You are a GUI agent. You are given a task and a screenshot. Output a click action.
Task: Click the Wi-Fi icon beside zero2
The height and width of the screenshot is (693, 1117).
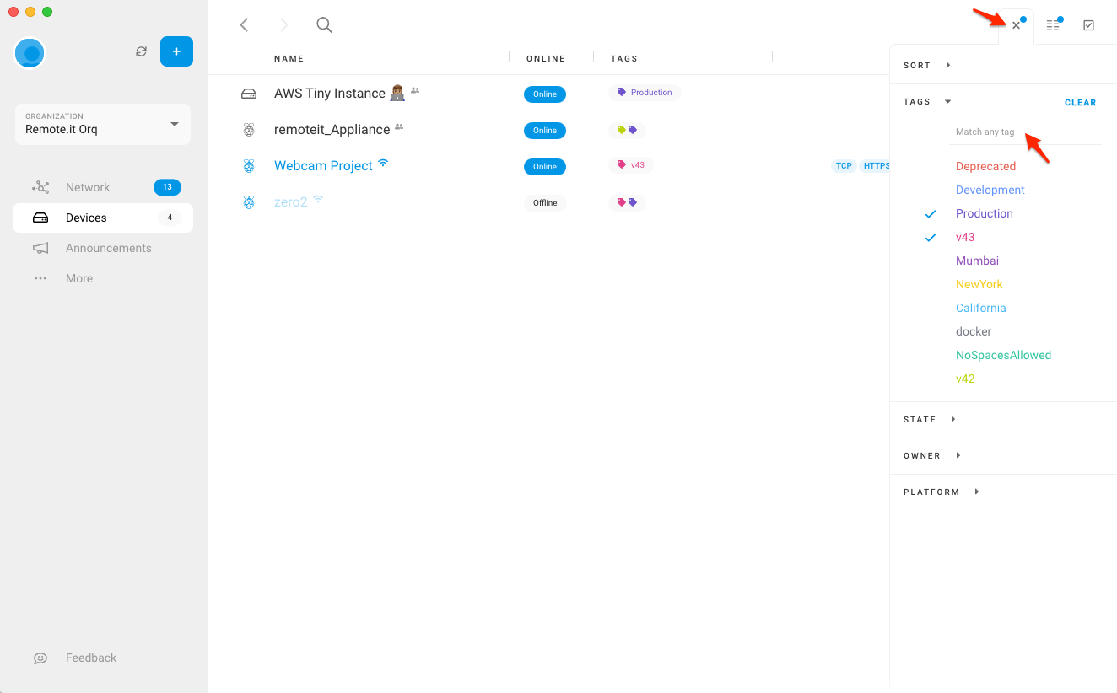[x=318, y=199]
